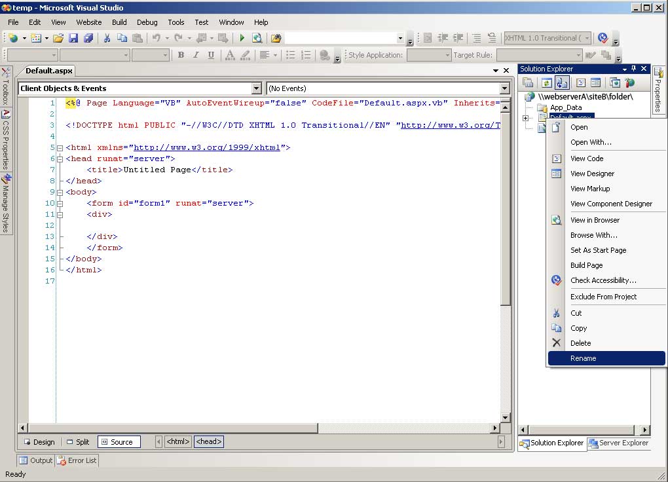Screen dimensions: 668x482
Task: Collapse the body tag outline at line 9
Action: click(60, 193)
